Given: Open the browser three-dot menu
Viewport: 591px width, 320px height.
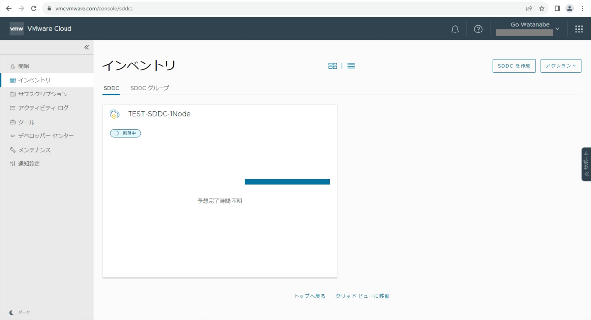Looking at the screenshot, I should (x=582, y=8).
